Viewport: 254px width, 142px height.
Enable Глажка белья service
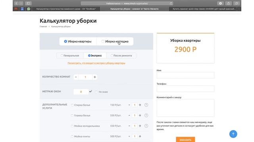[72, 116]
